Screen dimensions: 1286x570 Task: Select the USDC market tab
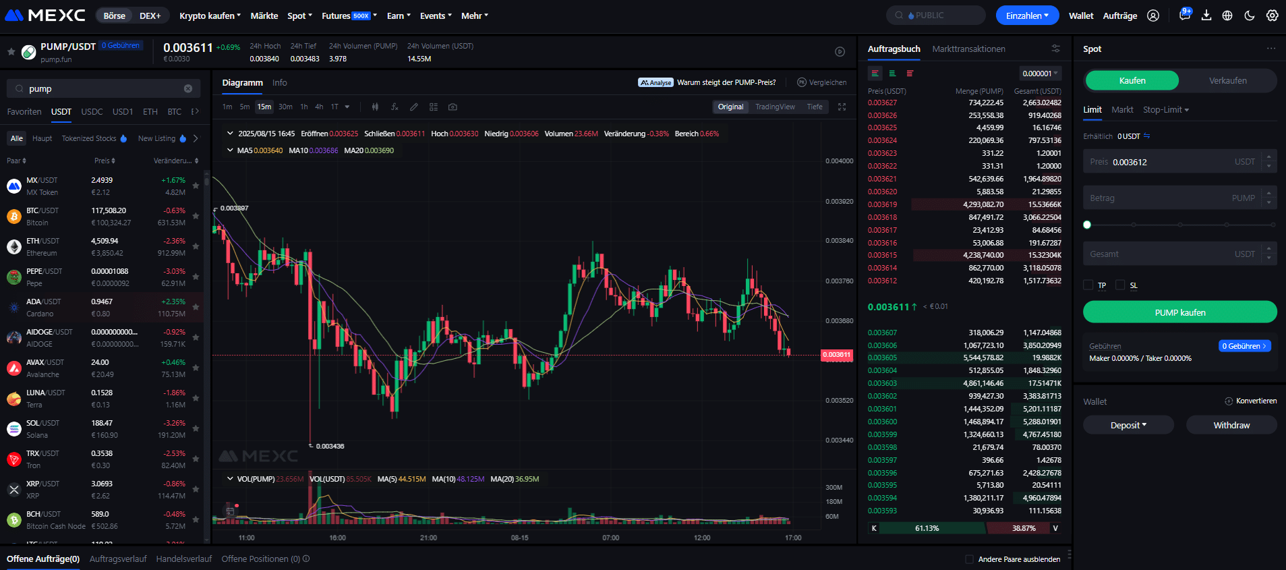(x=92, y=111)
